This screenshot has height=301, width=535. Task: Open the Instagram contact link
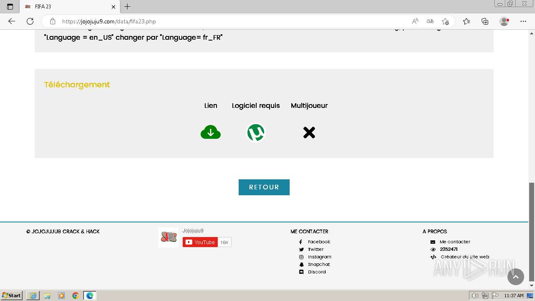click(x=319, y=257)
